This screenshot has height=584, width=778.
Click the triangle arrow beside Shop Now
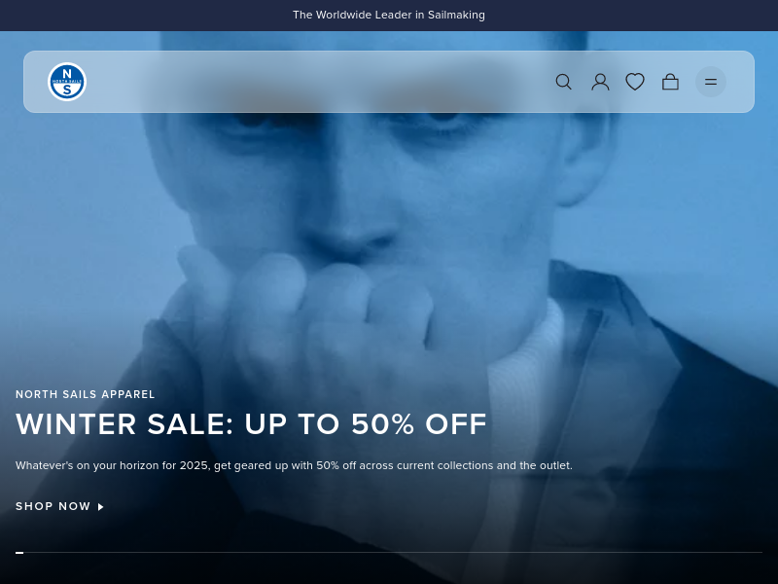pyautogui.click(x=101, y=507)
